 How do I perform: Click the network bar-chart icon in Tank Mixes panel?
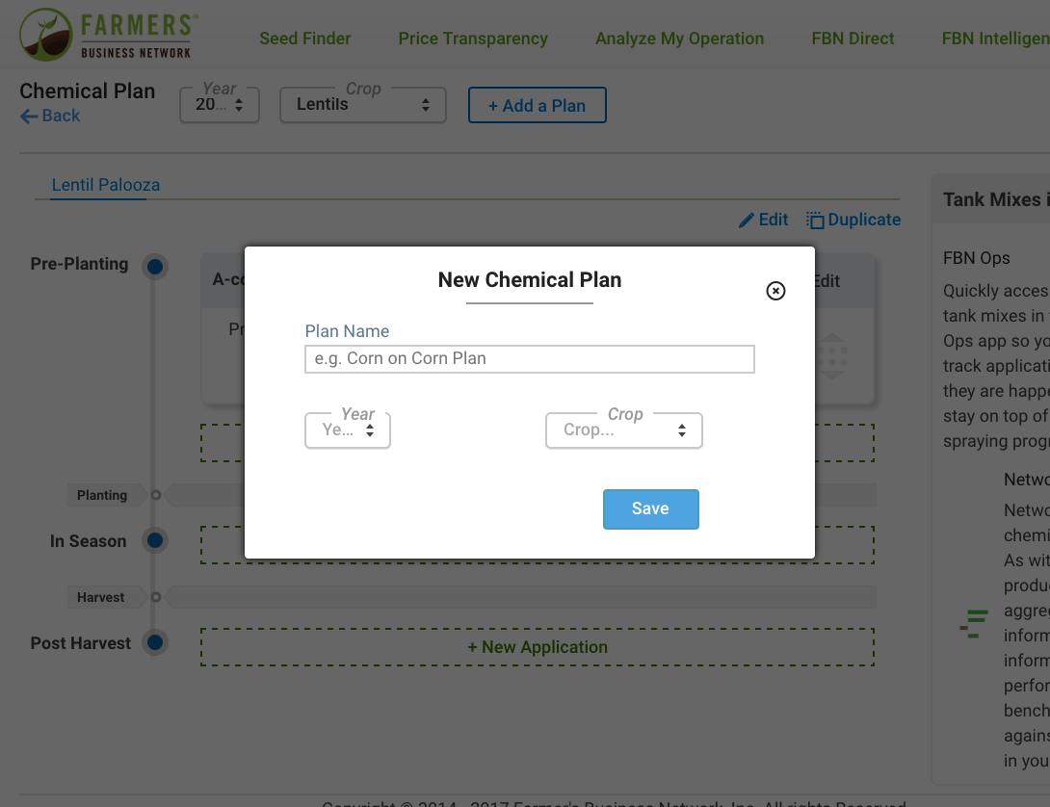click(x=973, y=624)
